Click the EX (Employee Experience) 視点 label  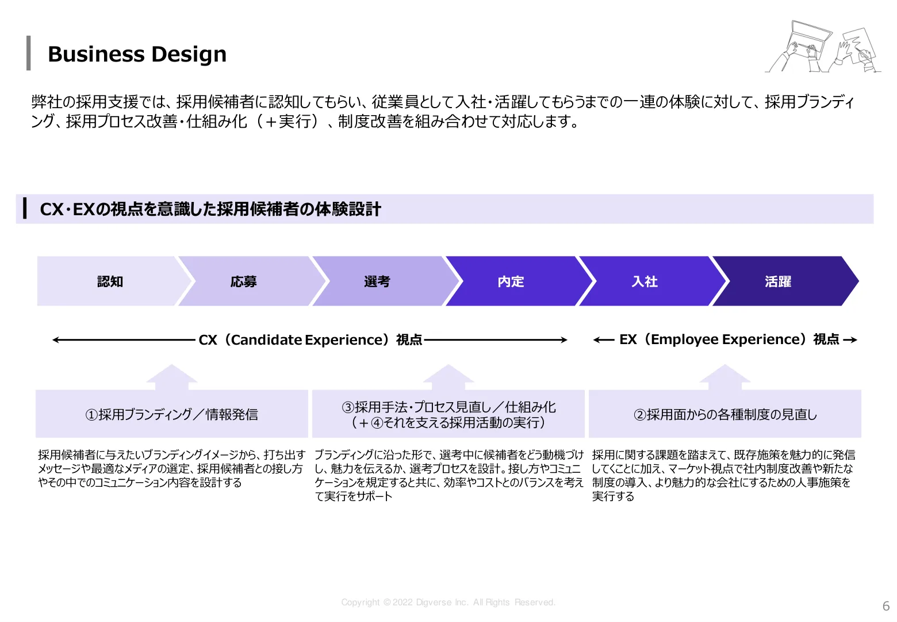click(729, 339)
